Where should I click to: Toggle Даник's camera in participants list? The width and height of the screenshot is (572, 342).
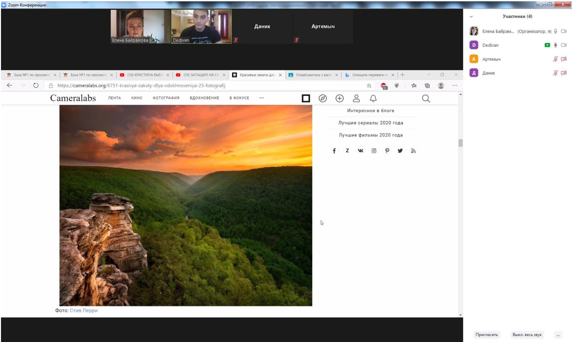pyautogui.click(x=564, y=73)
